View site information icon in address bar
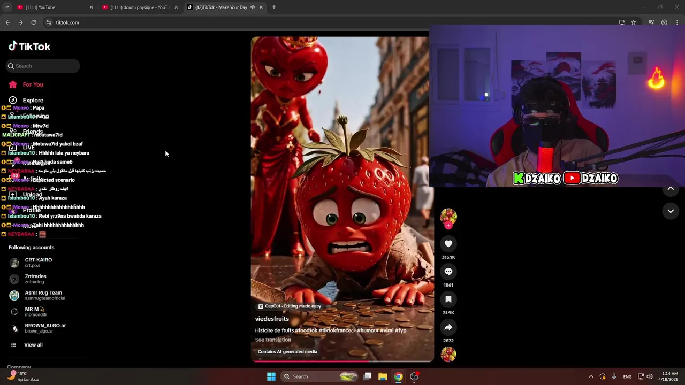 click(49, 22)
